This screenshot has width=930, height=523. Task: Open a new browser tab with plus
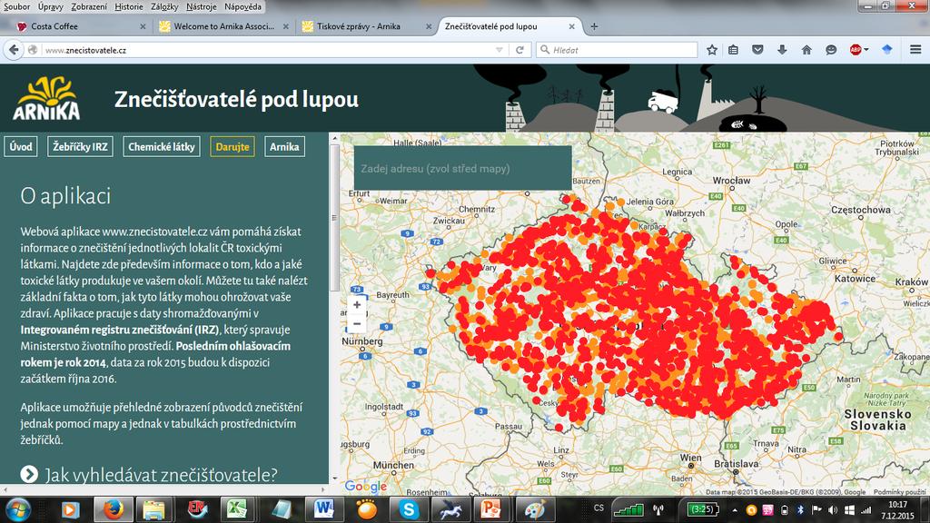coord(594,26)
